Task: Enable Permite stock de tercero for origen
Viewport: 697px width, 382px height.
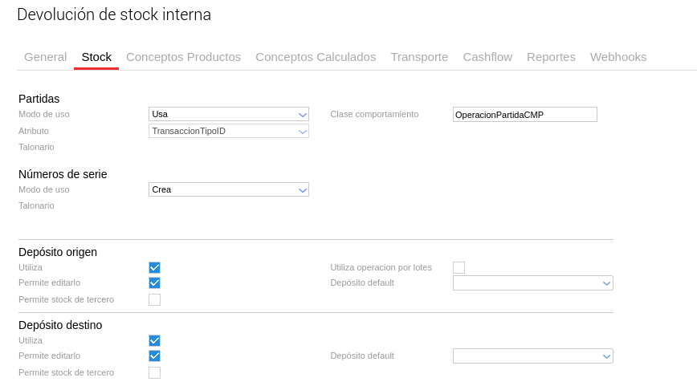Action: (x=155, y=300)
